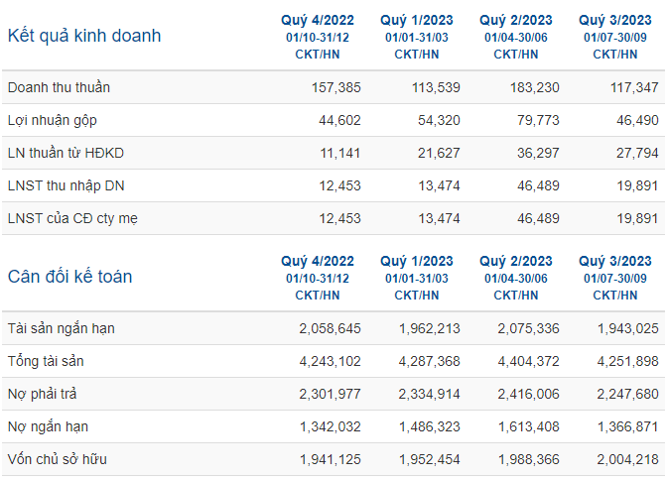Click the "LNST của CĐ cty mẹ" row label
This screenshot has width=668, height=479.
point(72,218)
